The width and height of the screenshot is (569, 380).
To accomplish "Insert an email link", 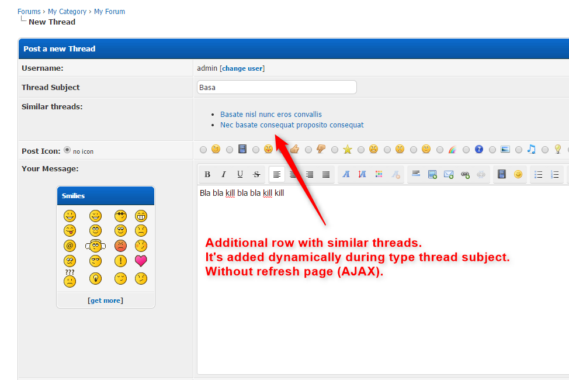I will 449,174.
